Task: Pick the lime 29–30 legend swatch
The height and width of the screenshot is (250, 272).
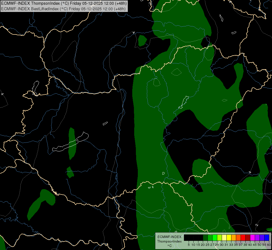Action: tap(219, 237)
